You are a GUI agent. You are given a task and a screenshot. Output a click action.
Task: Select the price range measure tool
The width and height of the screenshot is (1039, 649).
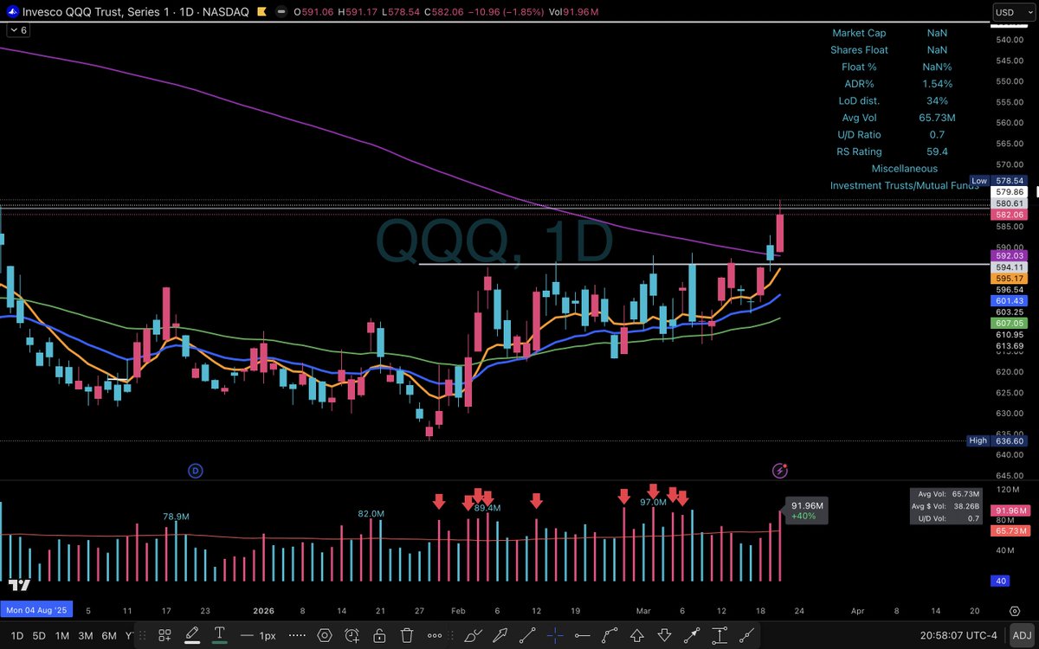tap(719, 634)
